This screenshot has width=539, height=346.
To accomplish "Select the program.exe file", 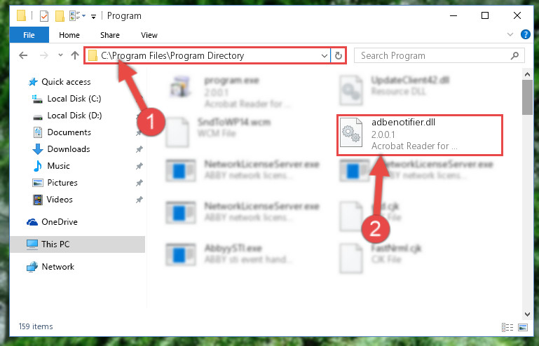I will click(x=230, y=91).
